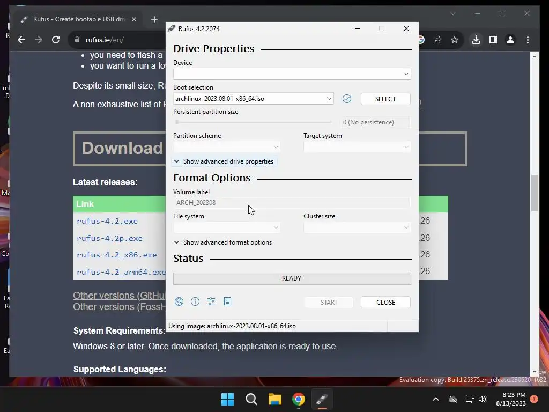Open a new Chrome tab
The width and height of the screenshot is (549, 412).
[x=154, y=19]
